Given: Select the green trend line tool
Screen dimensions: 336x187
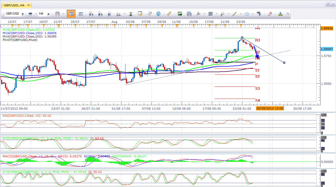Looking at the screenshot, I should click(x=235, y=14).
